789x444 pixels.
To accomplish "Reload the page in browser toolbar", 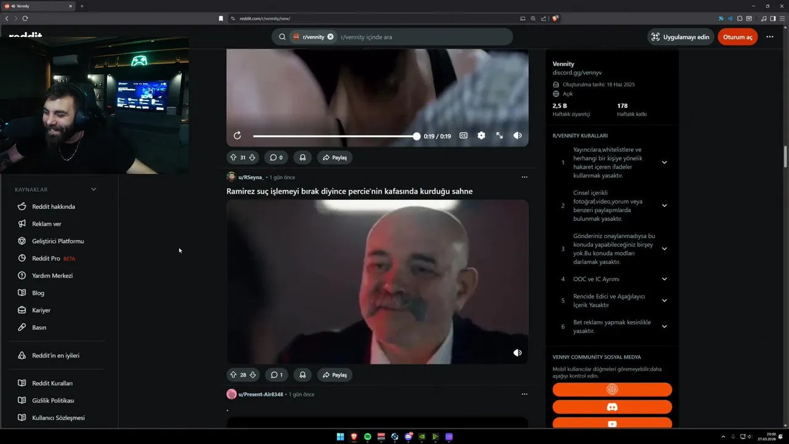I will pos(25,18).
